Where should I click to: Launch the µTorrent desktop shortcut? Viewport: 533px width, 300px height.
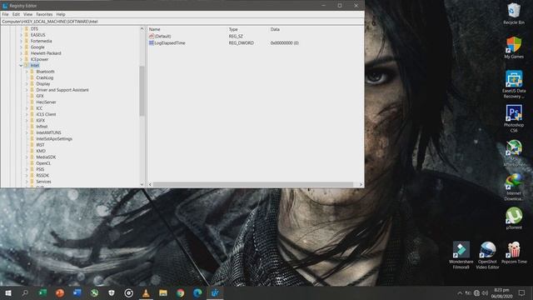pyautogui.click(x=514, y=218)
